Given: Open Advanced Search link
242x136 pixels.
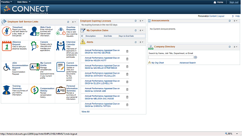Looking at the screenshot, I should [x=188, y=63].
